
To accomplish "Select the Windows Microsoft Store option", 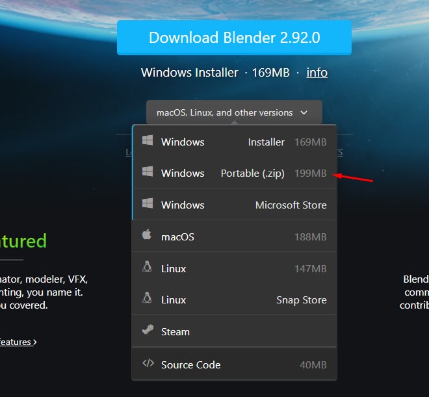I will [234, 205].
